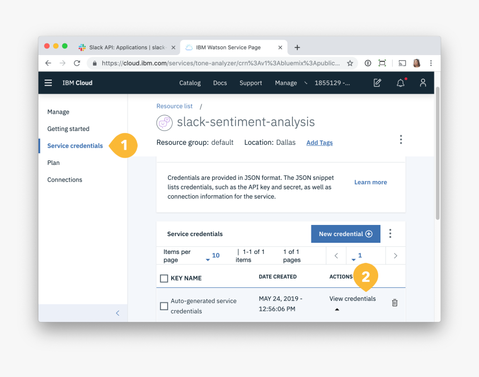This screenshot has height=377, width=479.
Task: Click the KEY NAME column header
Action: [186, 278]
